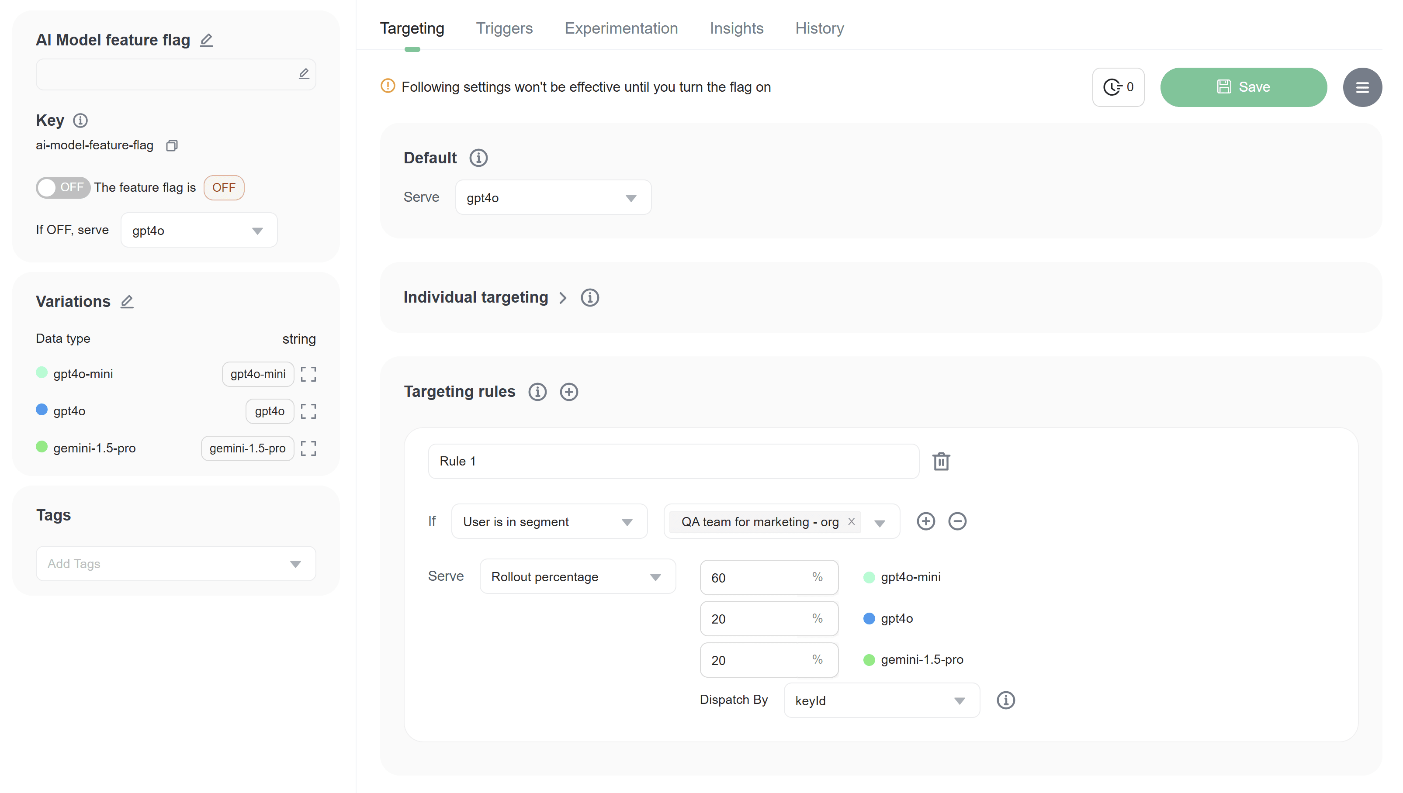
Task: Remove the segment condition with minus icon
Action: pos(958,521)
